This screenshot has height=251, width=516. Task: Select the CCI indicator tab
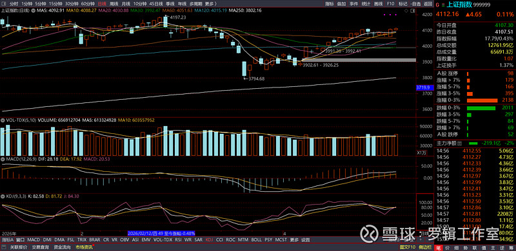[219, 240]
